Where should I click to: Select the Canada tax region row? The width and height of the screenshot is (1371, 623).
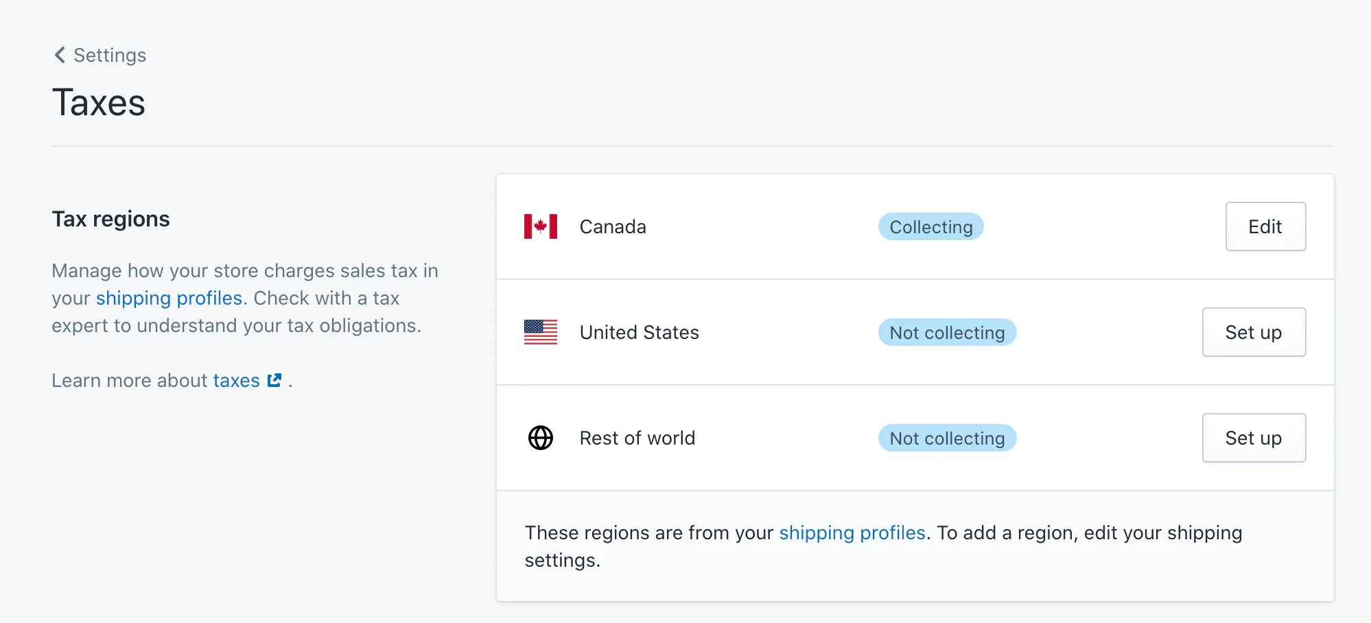[x=755, y=226]
